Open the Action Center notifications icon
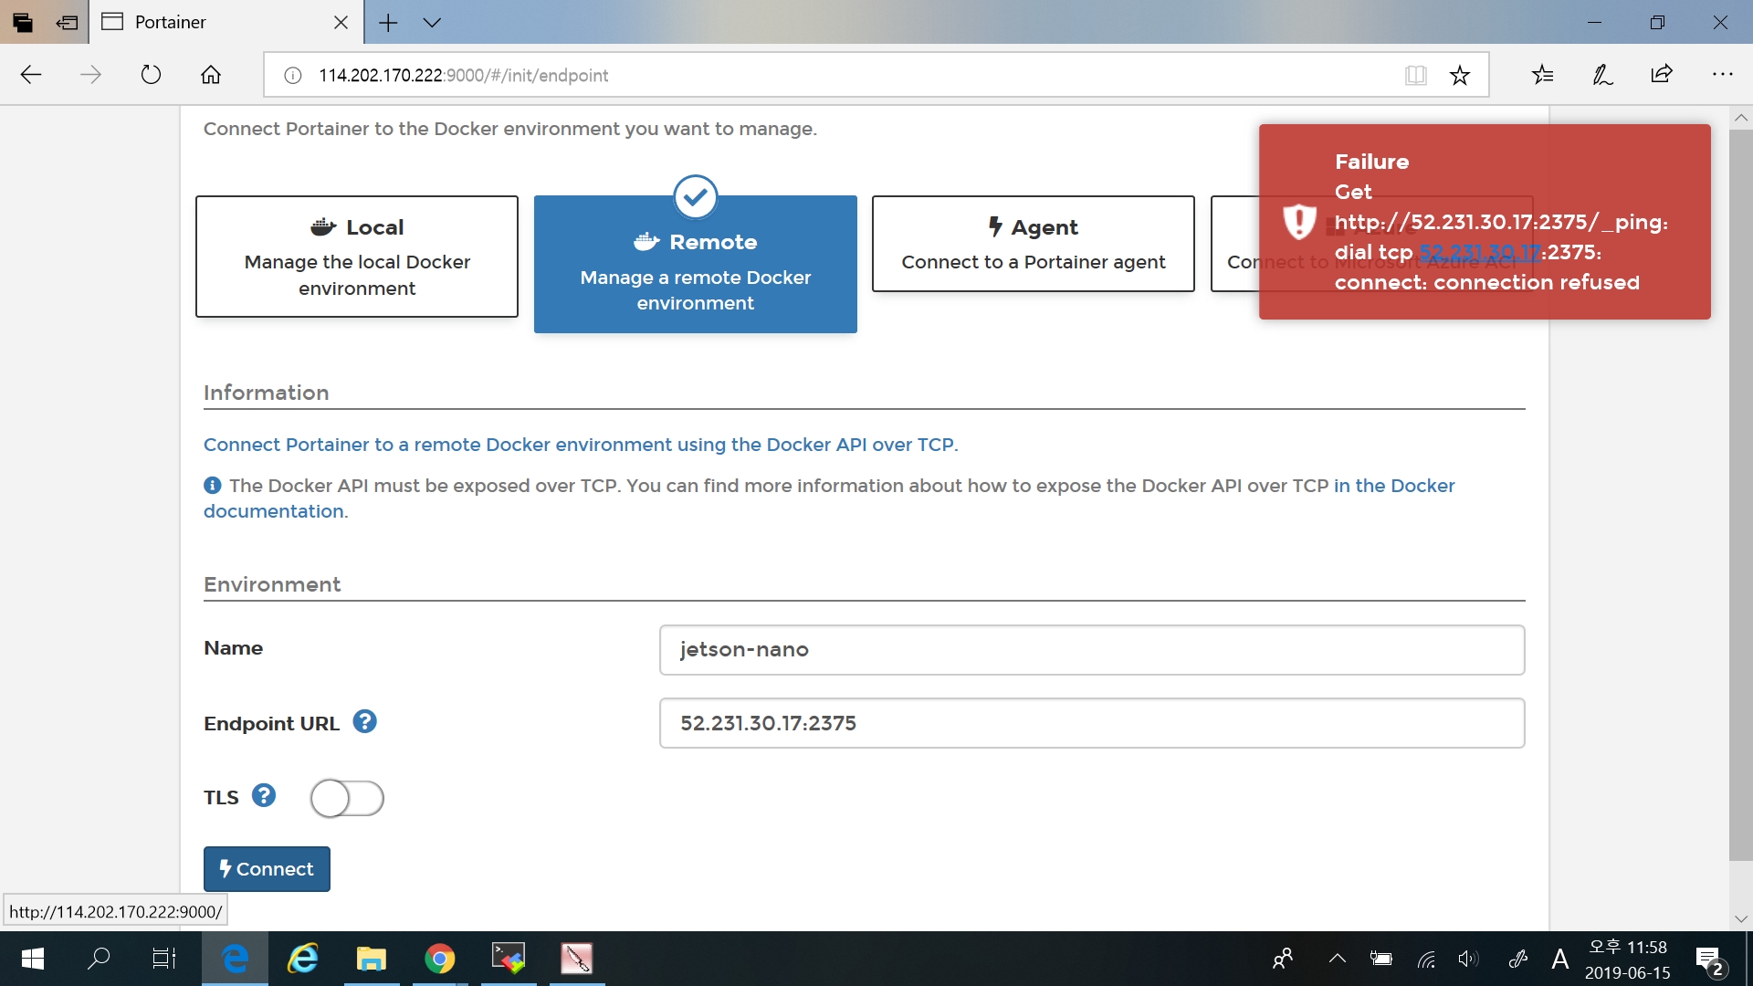The width and height of the screenshot is (1753, 986). click(1709, 960)
